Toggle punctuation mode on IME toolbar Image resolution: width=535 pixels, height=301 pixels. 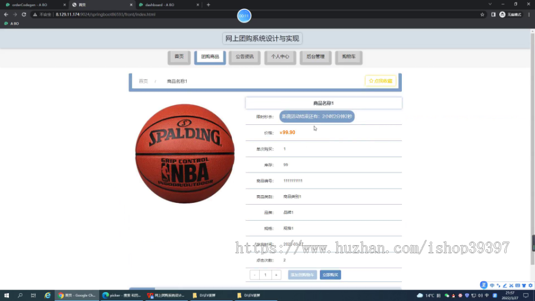[499, 286]
